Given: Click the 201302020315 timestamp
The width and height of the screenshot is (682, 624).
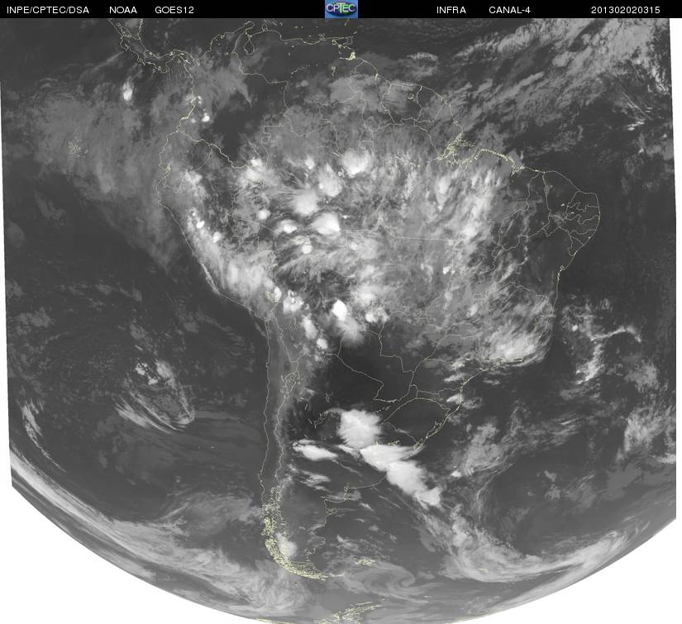Looking at the screenshot, I should [625, 10].
